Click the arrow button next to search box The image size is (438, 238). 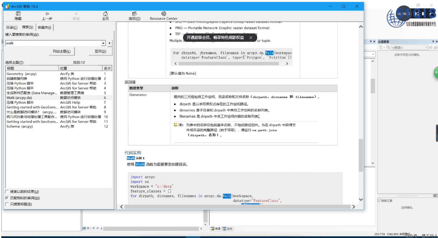tap(110, 43)
